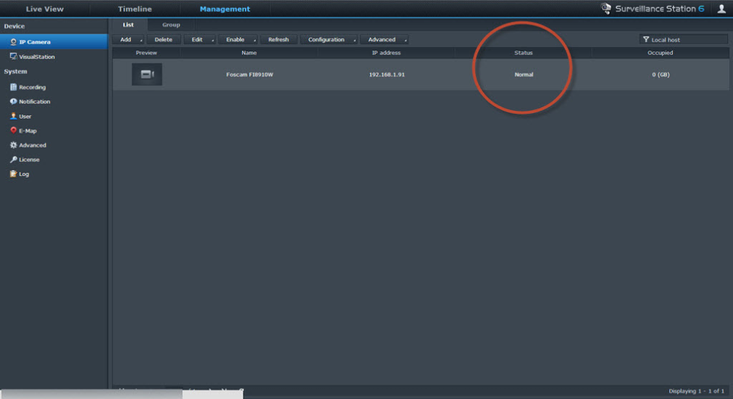733x399 pixels.
Task: Click the Foscam FI8910W preview thumbnail
Action: (x=147, y=75)
